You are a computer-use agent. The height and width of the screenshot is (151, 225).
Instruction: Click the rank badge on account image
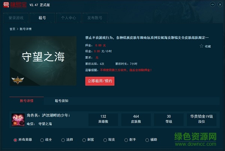point(18,80)
